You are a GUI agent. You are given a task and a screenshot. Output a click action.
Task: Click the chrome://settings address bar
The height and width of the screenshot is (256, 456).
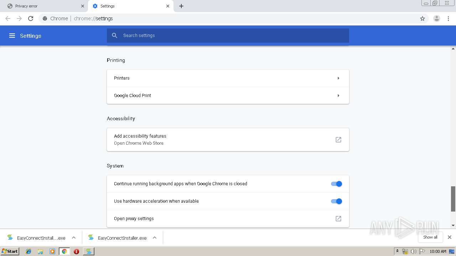point(228,18)
